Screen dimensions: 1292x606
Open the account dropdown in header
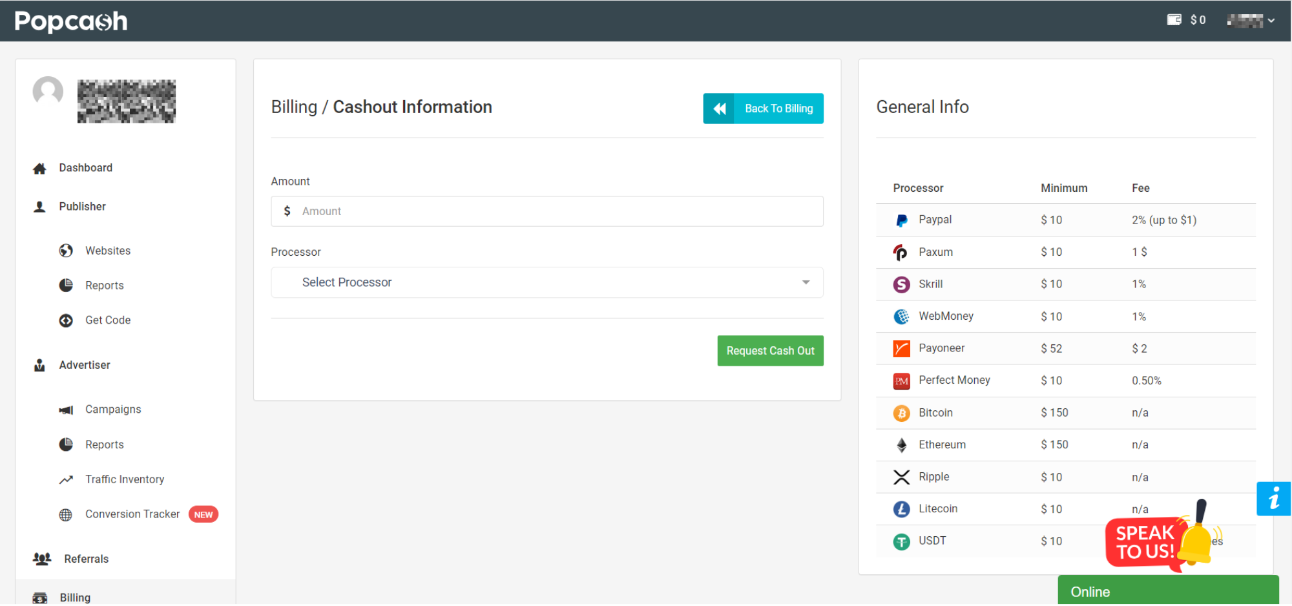[x=1251, y=21]
